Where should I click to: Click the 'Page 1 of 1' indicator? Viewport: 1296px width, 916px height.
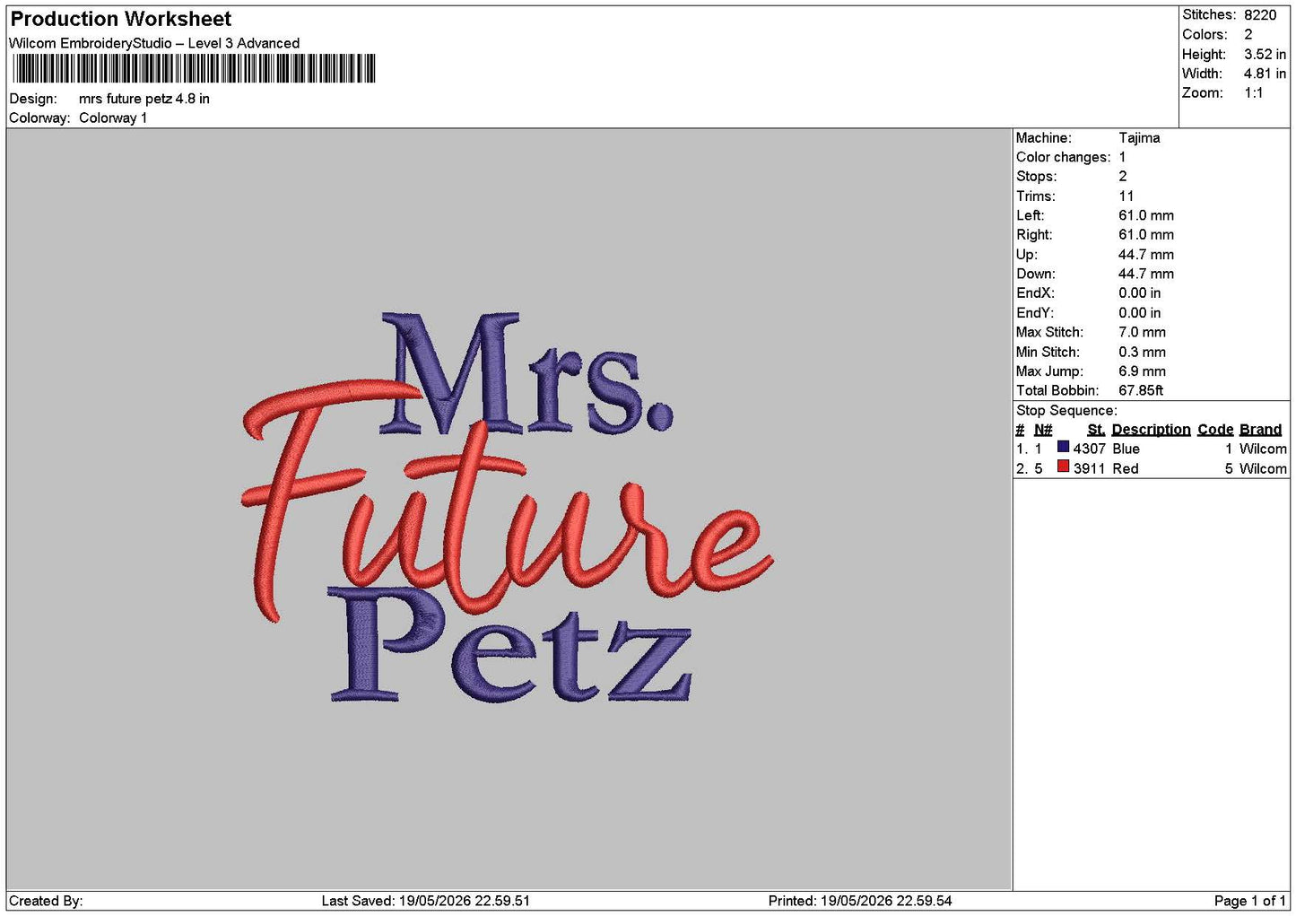point(1249,901)
